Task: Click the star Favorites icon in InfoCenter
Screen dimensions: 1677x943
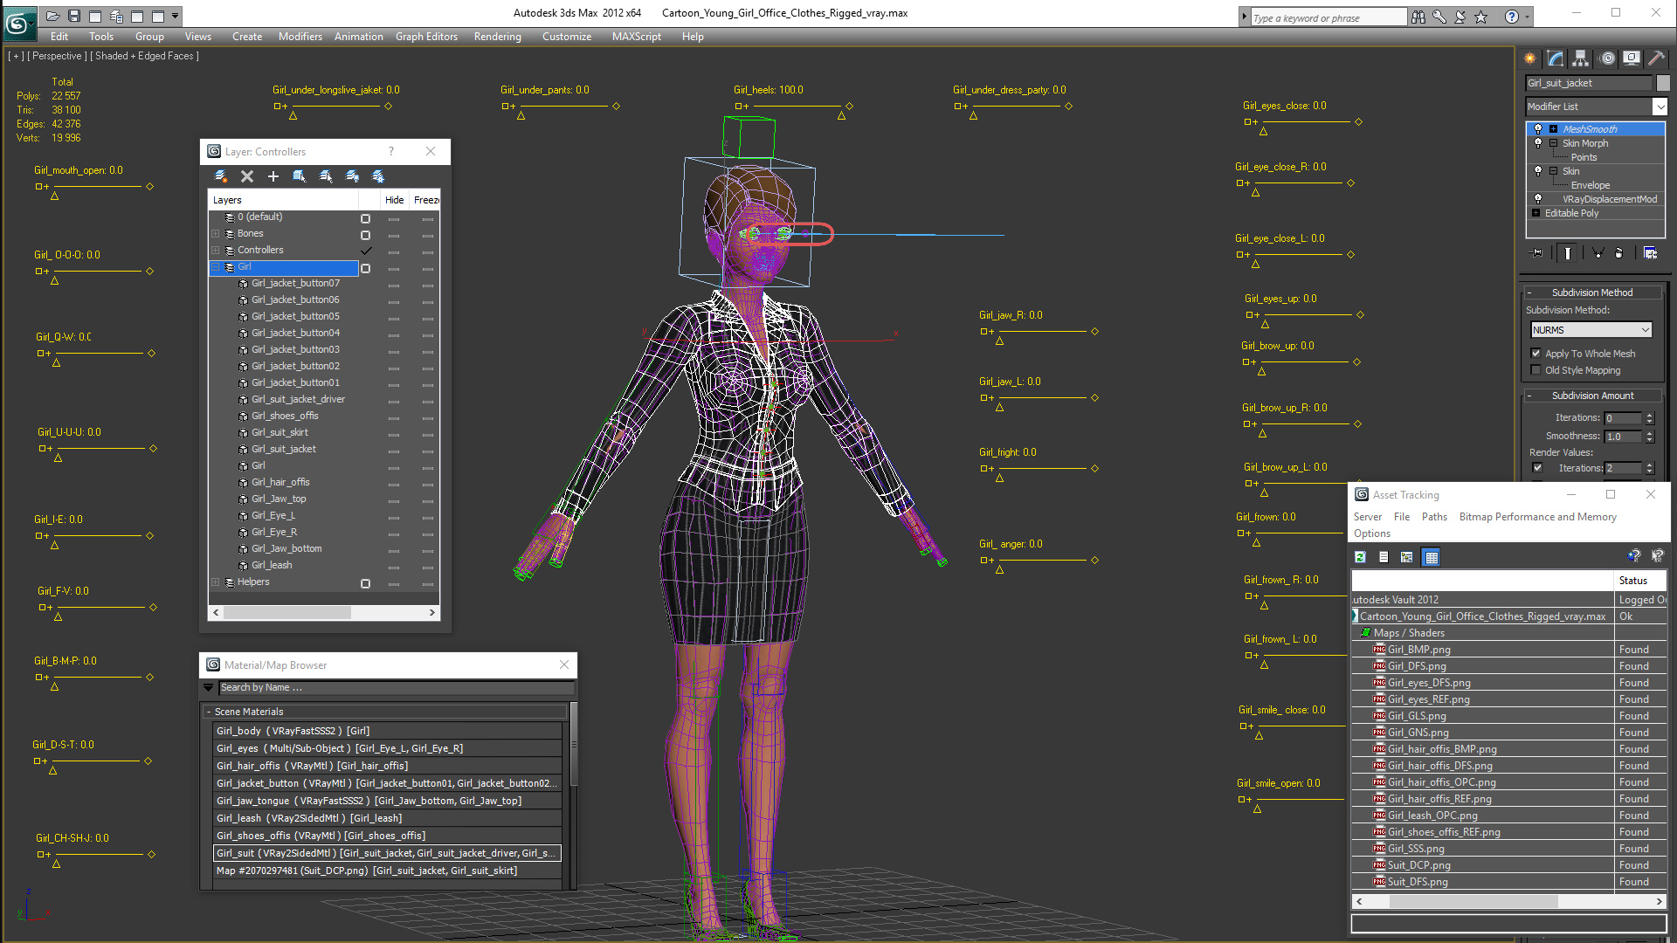Action: tap(1481, 17)
